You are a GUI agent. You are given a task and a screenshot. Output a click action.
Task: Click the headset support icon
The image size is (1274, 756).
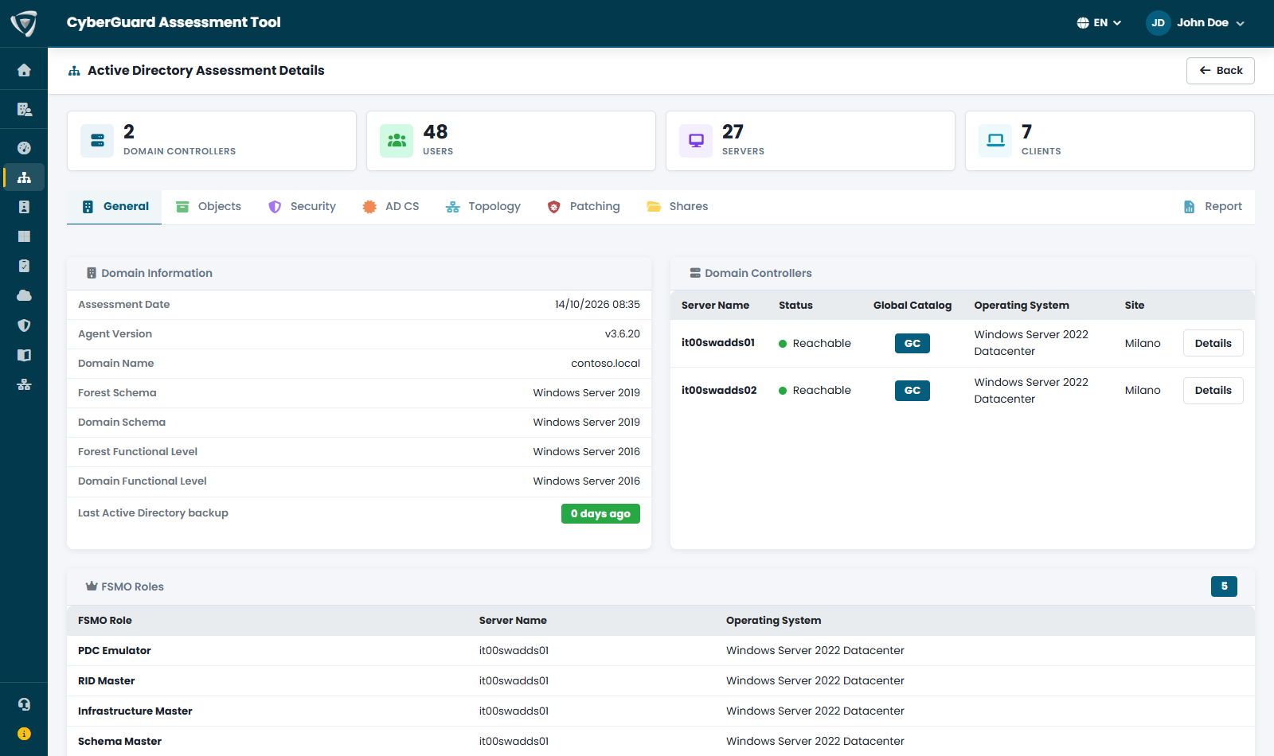pos(24,704)
